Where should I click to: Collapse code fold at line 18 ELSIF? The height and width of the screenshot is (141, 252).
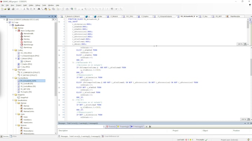coord(59,50)
